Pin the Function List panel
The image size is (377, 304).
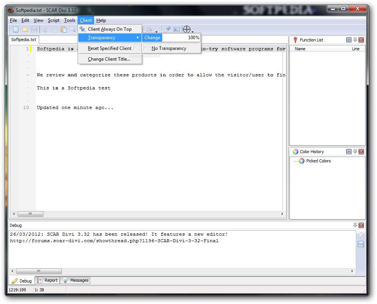coord(355,40)
